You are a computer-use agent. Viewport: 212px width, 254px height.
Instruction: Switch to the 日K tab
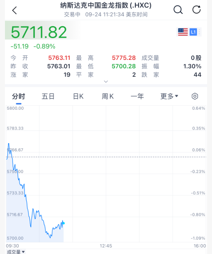78,96
